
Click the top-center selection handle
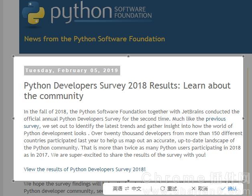(x=128, y=56)
